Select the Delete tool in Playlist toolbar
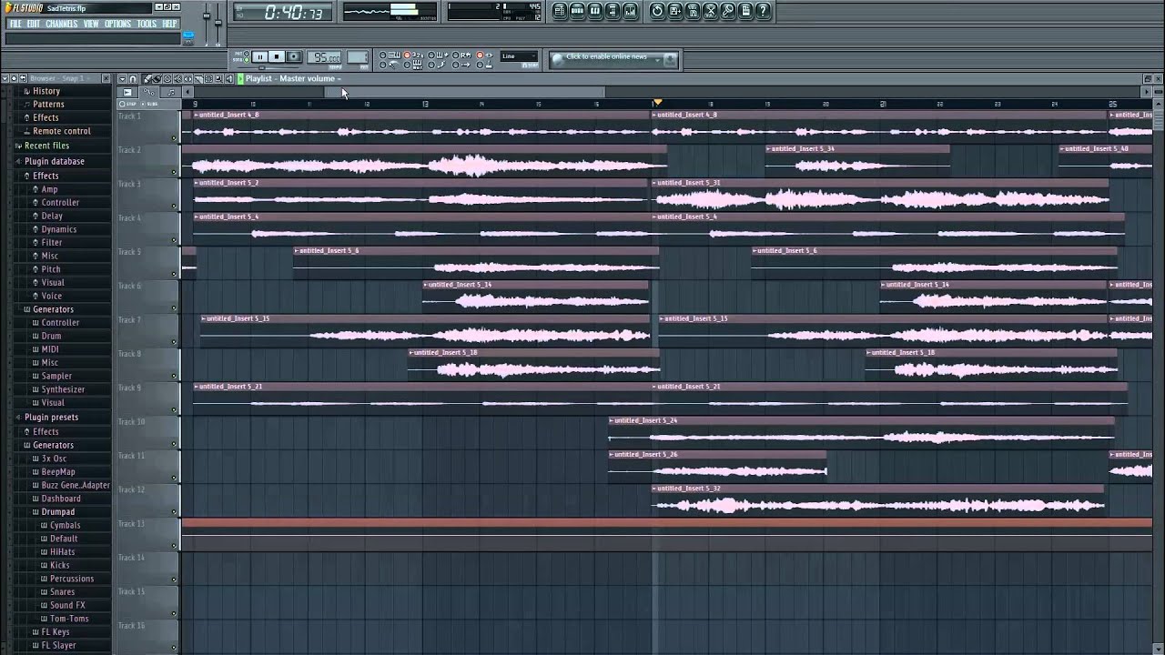The height and width of the screenshot is (655, 1165). coord(167,79)
